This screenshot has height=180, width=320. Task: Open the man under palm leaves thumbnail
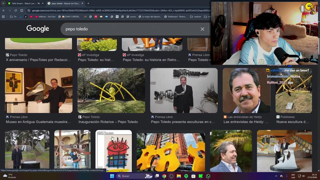tap(231, 151)
